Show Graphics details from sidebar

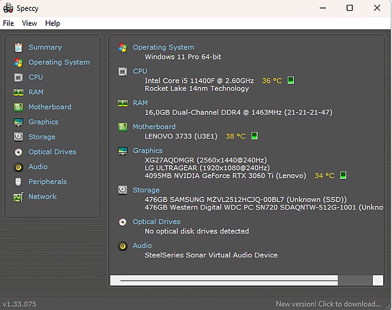click(43, 122)
